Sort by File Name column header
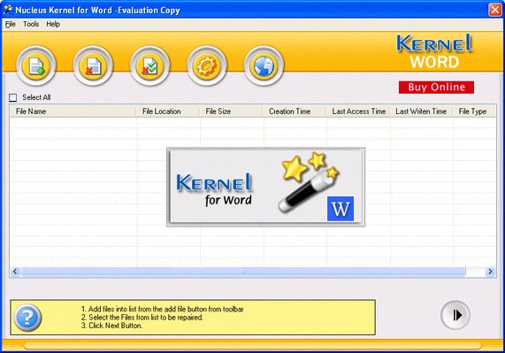 point(73,111)
